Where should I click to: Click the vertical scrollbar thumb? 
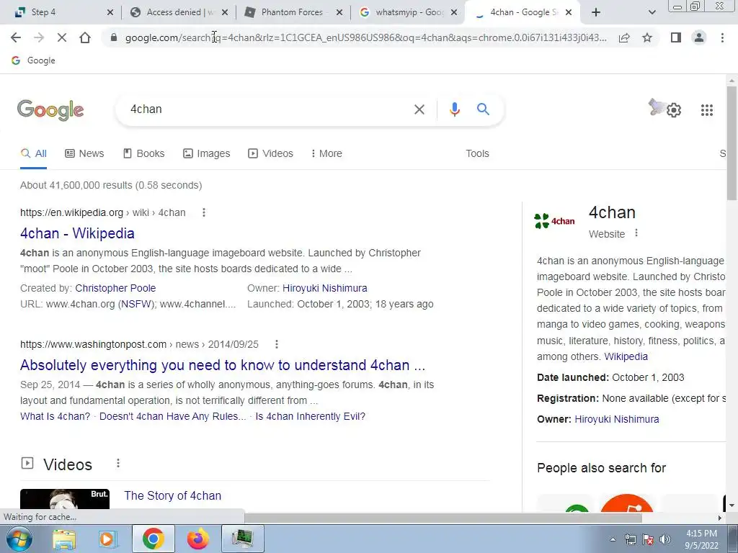pyautogui.click(x=732, y=143)
